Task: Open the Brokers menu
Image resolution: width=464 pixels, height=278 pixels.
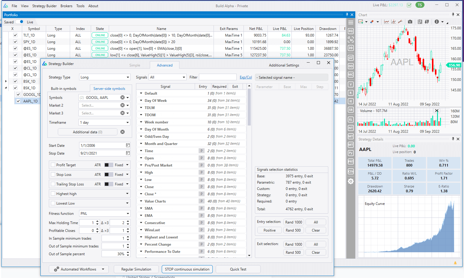Action: [66, 6]
